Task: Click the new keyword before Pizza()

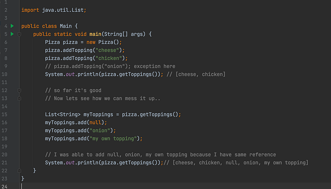Action: click(91, 42)
